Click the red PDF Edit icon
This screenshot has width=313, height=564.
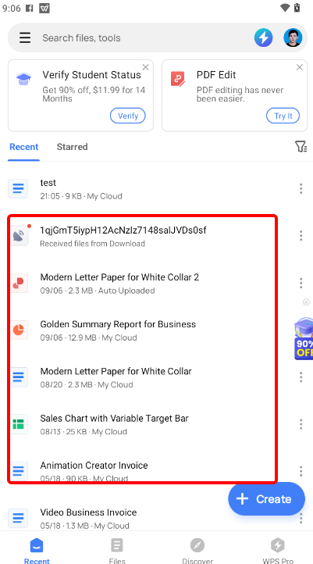pyautogui.click(x=178, y=79)
